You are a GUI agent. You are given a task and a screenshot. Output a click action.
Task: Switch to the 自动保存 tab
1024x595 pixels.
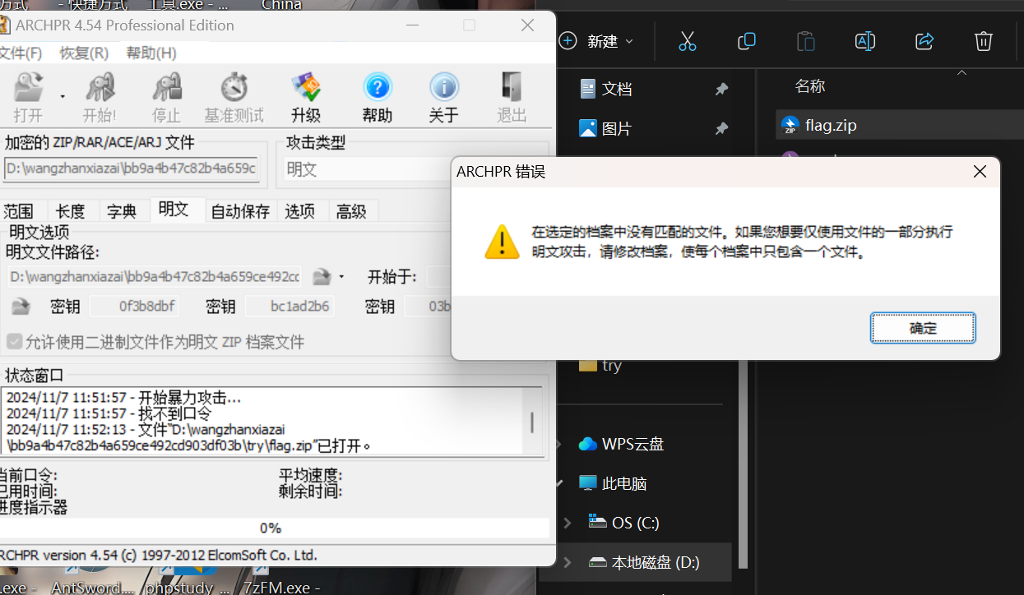pos(240,211)
